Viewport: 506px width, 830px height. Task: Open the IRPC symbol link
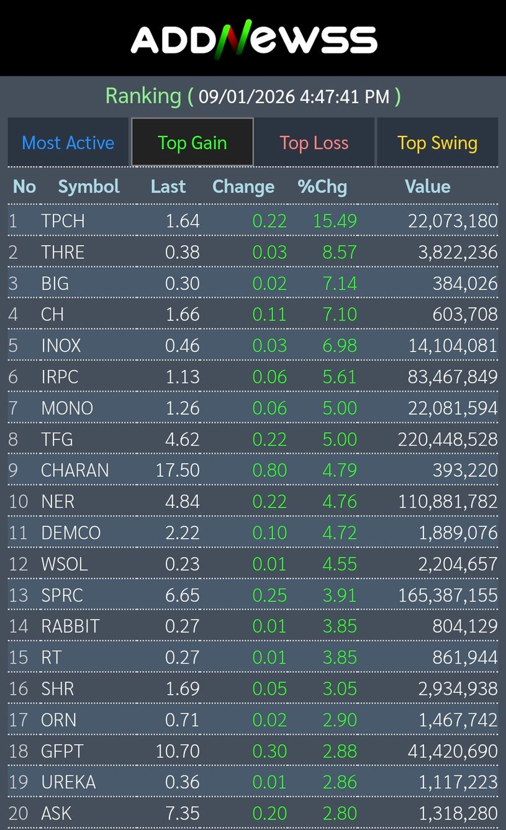pos(60,377)
